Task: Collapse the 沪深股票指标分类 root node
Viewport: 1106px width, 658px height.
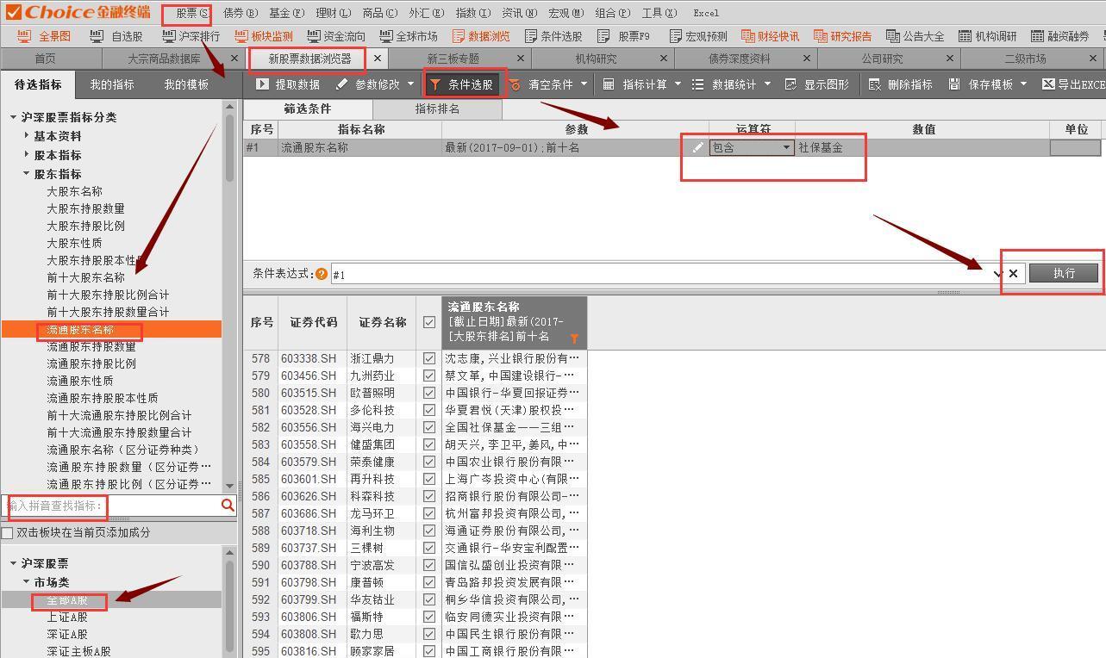Action: click(x=14, y=117)
